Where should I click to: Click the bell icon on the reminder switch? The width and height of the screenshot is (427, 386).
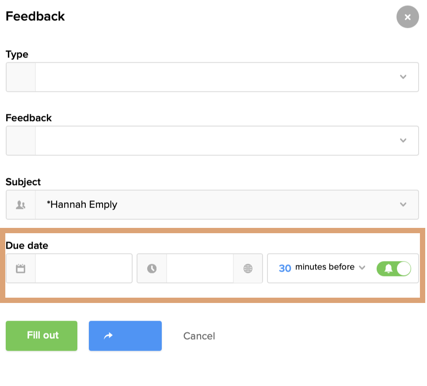pyautogui.click(x=389, y=268)
